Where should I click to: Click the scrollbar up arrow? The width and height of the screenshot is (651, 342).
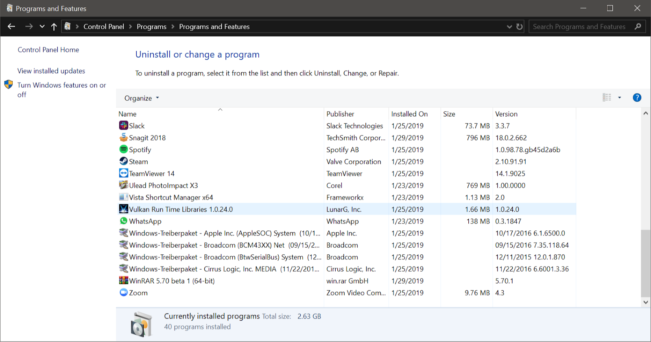(645, 113)
